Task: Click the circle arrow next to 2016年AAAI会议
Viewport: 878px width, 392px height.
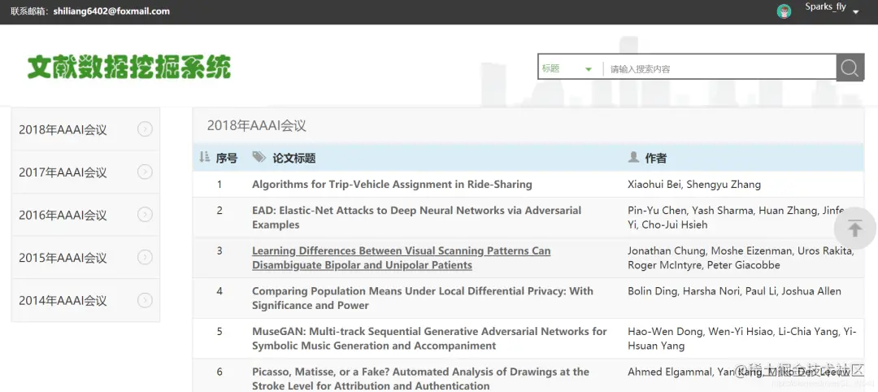Action: click(145, 215)
